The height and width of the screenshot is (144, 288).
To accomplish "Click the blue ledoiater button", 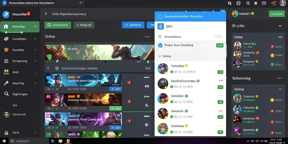I will (133, 25).
